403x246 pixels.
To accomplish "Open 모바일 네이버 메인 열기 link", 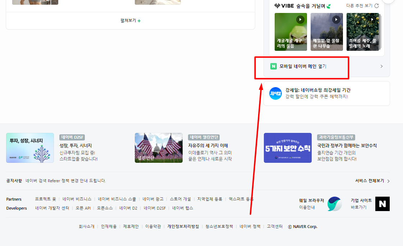I will (x=303, y=67).
